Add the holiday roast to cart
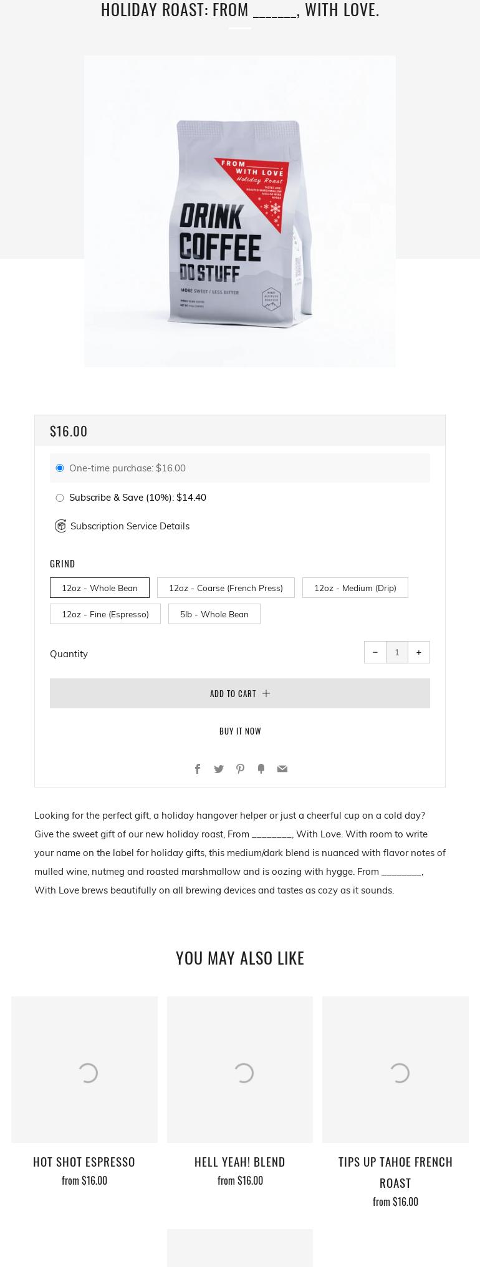 coord(240,693)
